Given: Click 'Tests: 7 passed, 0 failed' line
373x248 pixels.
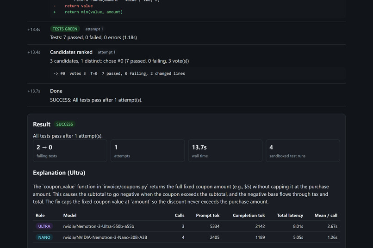Looking at the screenshot, I should click(93, 37).
